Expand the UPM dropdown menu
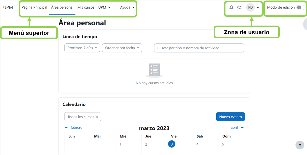 coord(104,7)
